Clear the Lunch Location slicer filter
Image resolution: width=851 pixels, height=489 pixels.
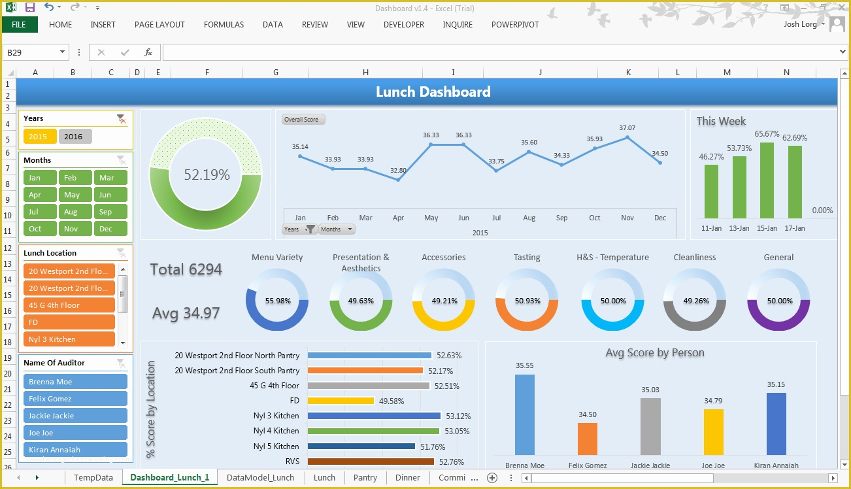pos(122,252)
